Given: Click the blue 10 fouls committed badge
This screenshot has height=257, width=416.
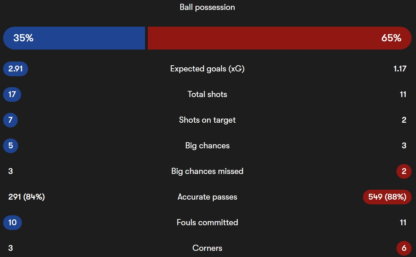Looking at the screenshot, I should [12, 222].
